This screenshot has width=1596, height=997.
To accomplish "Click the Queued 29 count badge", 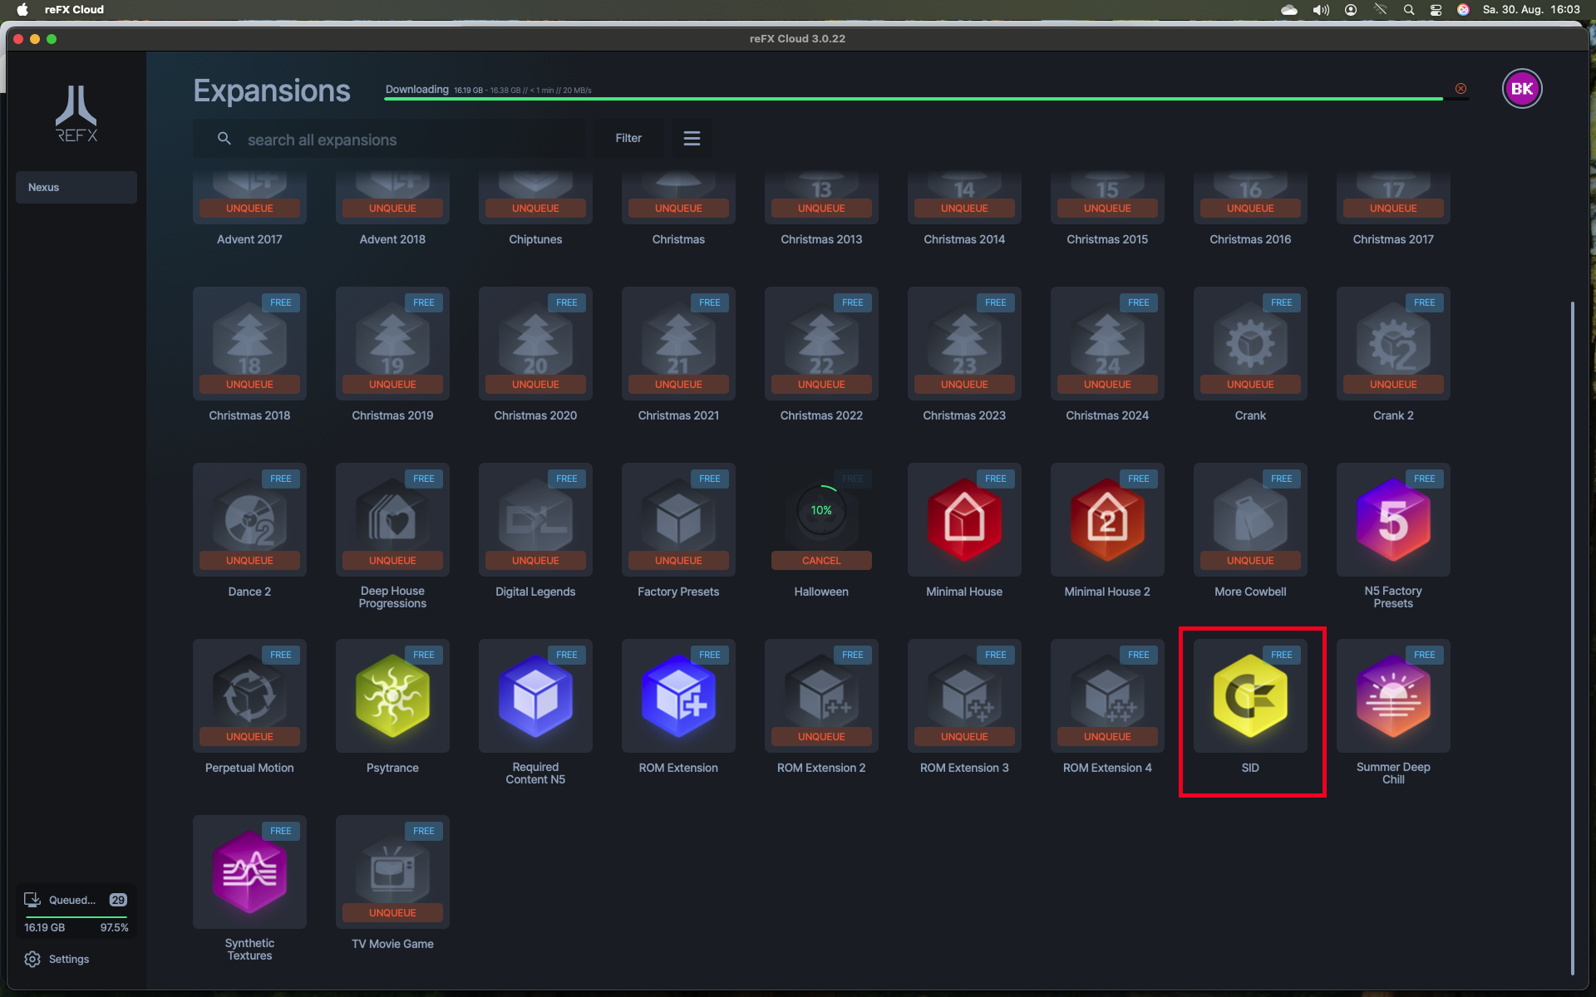I will pos(118,900).
